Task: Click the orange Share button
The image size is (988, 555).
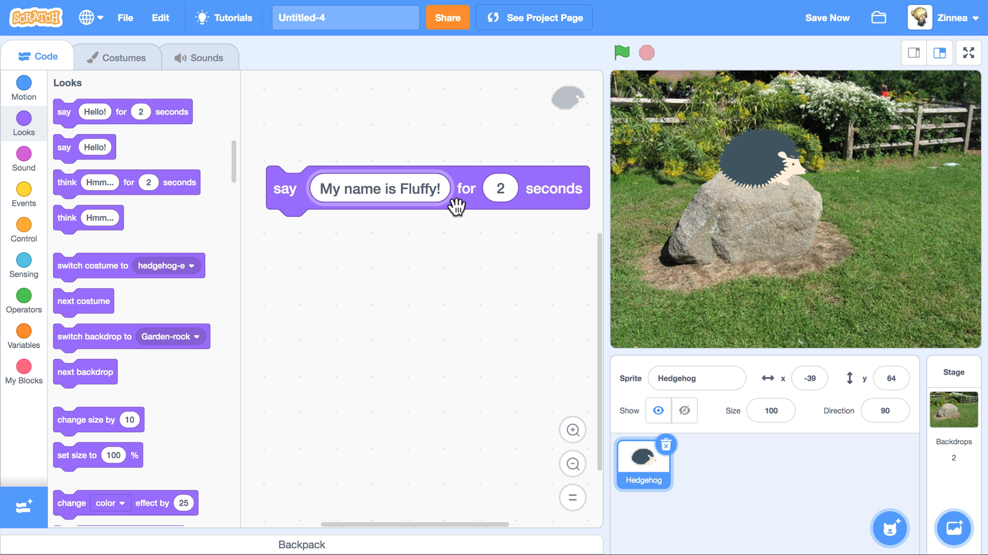Action: pyautogui.click(x=447, y=18)
